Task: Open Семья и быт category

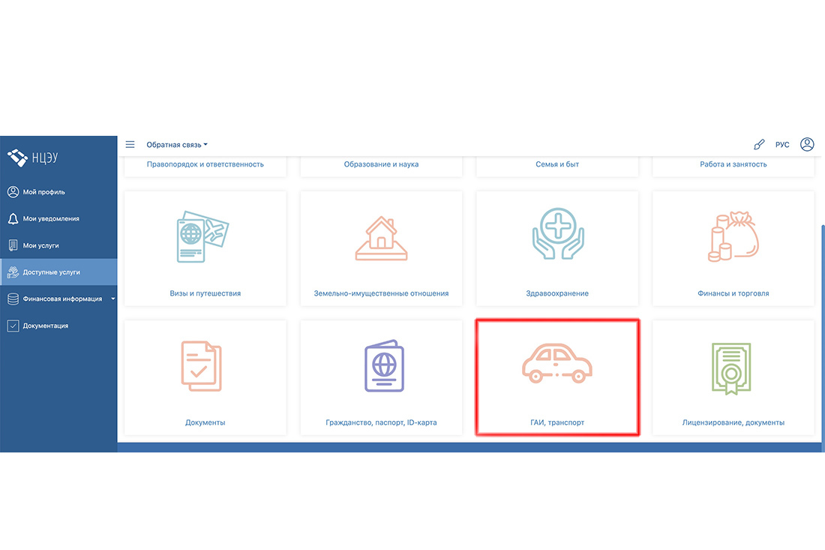Action: [557, 164]
